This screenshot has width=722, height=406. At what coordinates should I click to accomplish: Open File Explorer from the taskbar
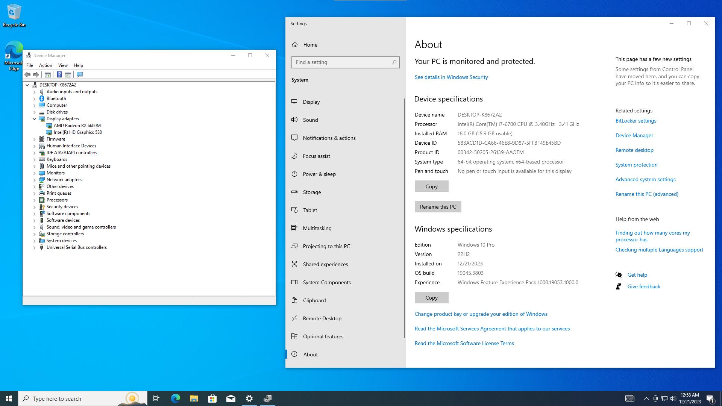[194, 398]
